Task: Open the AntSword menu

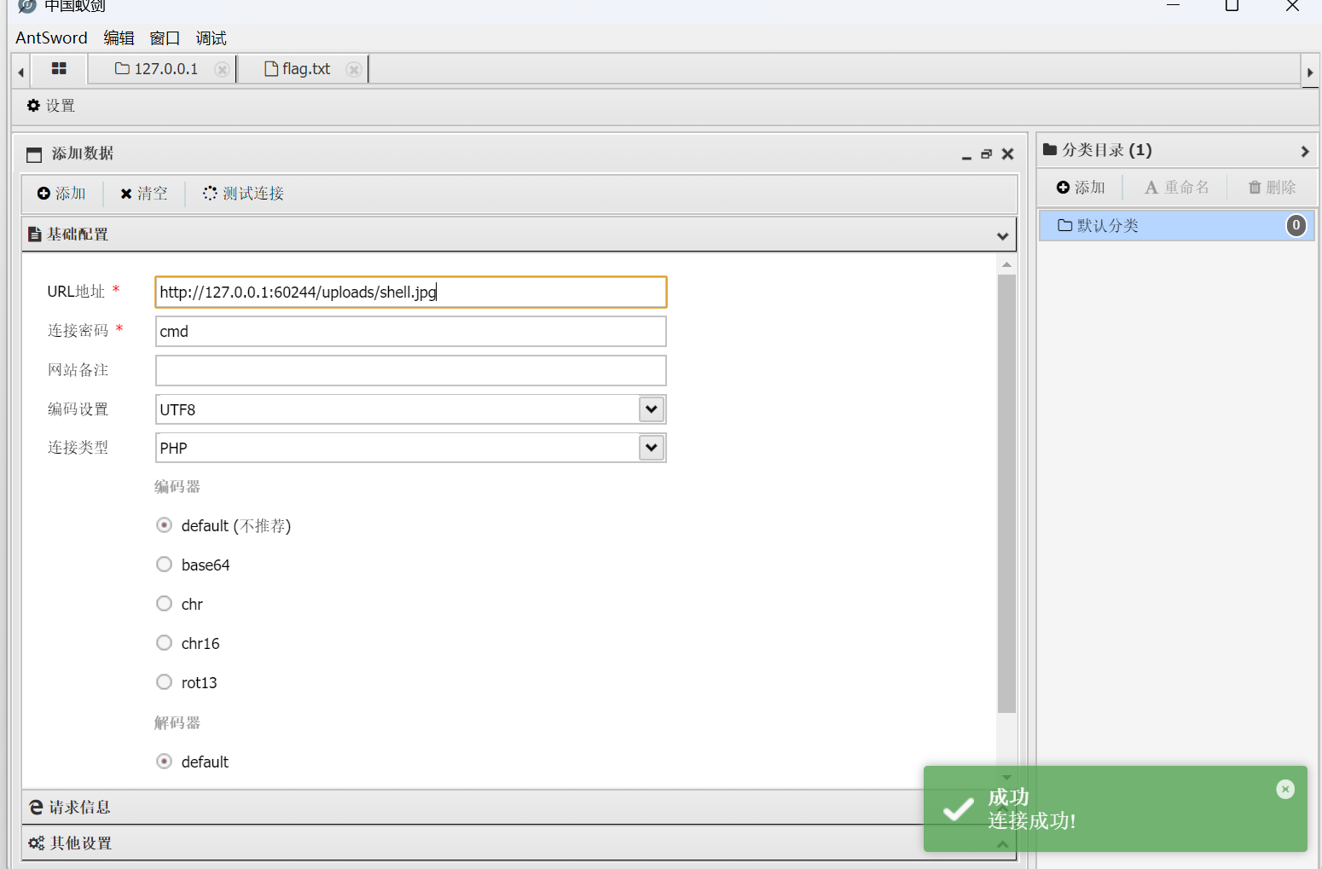Action: pos(51,38)
